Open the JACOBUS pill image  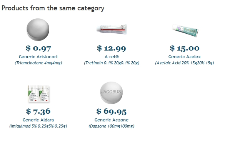(x=112, y=93)
